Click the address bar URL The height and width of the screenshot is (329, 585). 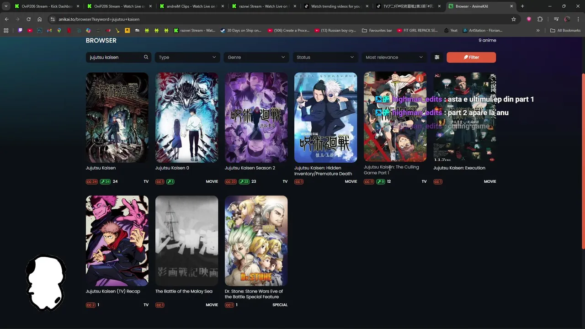click(x=99, y=19)
